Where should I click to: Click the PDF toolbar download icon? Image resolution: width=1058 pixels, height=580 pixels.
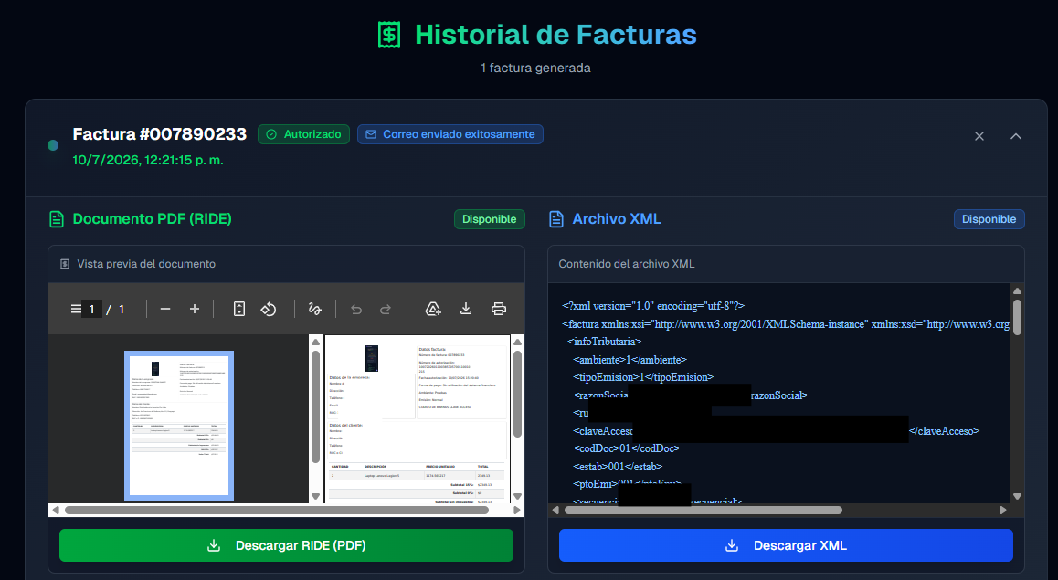tap(466, 309)
